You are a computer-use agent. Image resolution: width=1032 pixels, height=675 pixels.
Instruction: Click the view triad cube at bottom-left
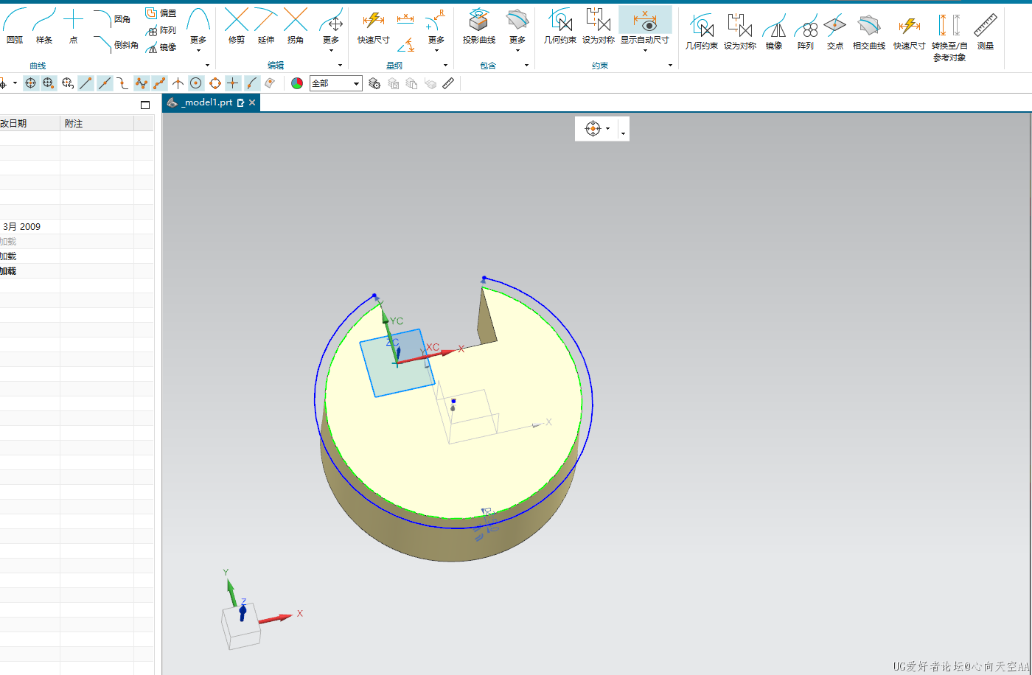241,626
